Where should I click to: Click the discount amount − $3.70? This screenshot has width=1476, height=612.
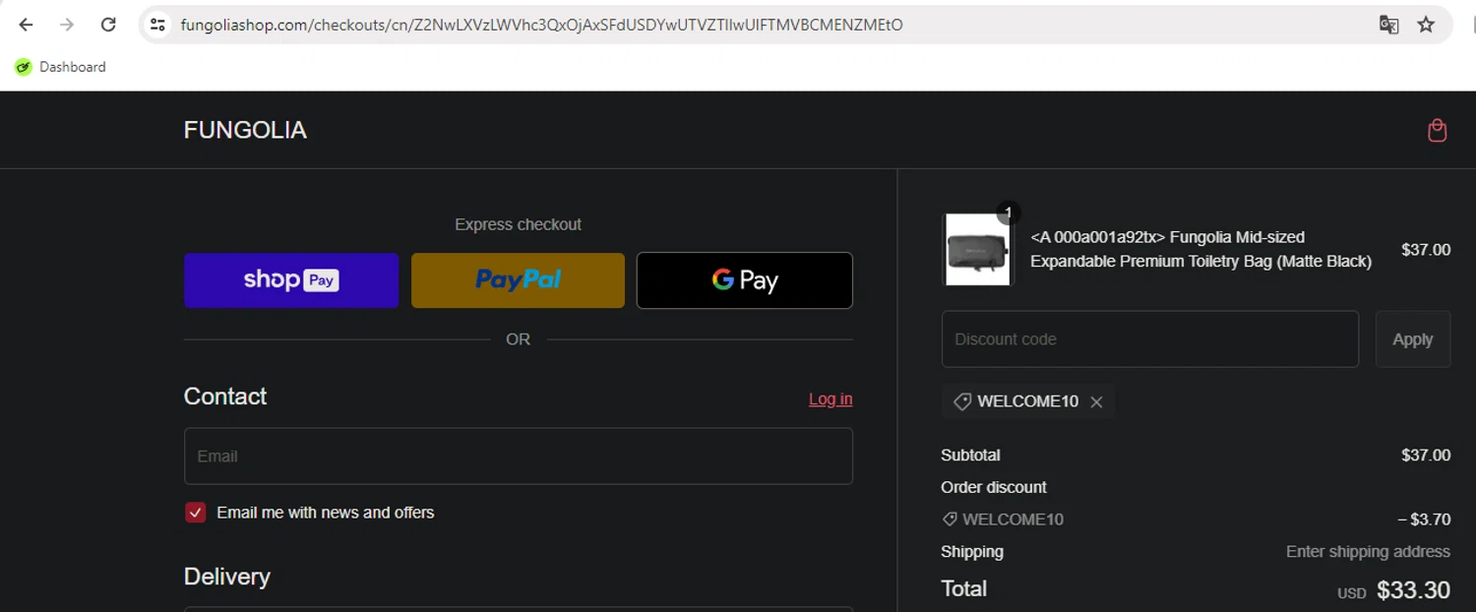point(1424,520)
